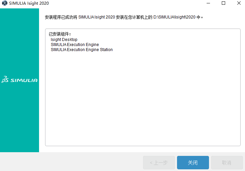Viewport: 245px width, 171px height.
Task: Click SIMULIA Isight 2020 name in success message
Action: (x=97, y=17)
